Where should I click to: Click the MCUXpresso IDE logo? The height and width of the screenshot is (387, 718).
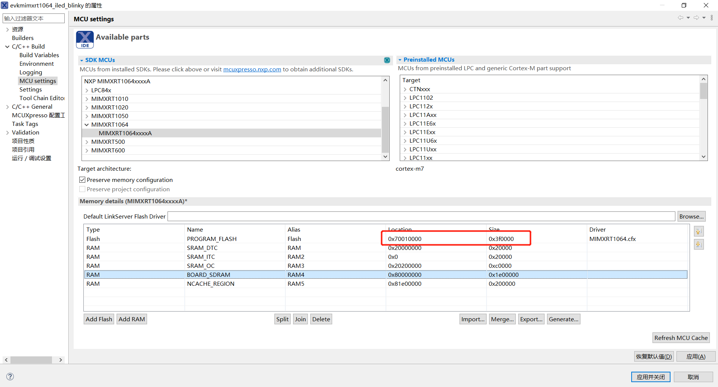85,40
